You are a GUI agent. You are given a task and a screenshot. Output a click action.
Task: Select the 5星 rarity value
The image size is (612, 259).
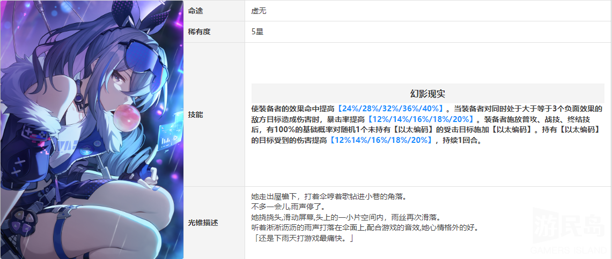click(257, 32)
